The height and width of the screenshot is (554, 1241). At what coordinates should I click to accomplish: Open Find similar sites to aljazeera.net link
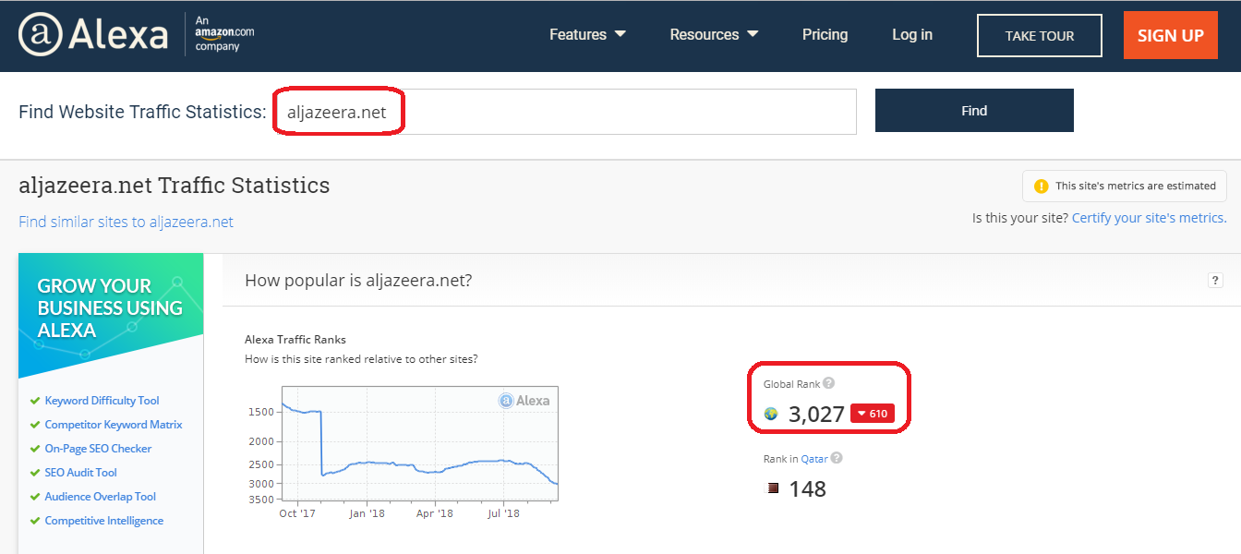point(126,222)
